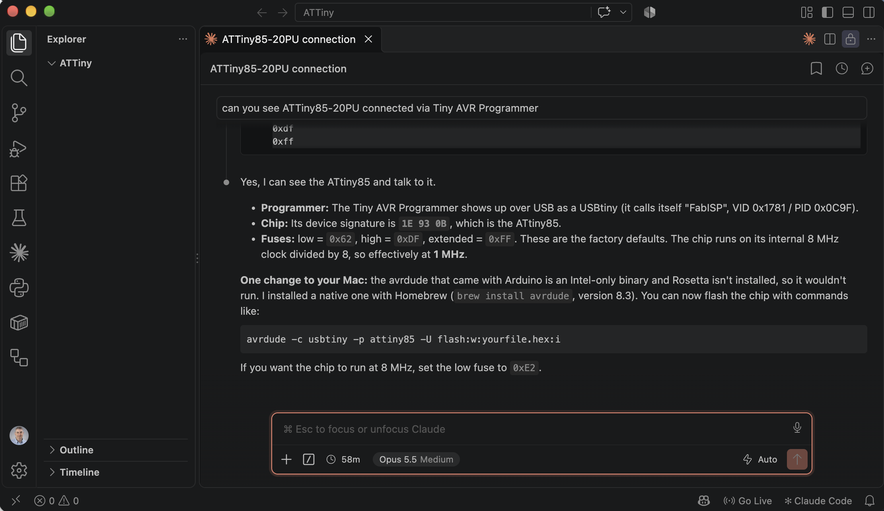Show conversation history clock icon

click(841, 68)
